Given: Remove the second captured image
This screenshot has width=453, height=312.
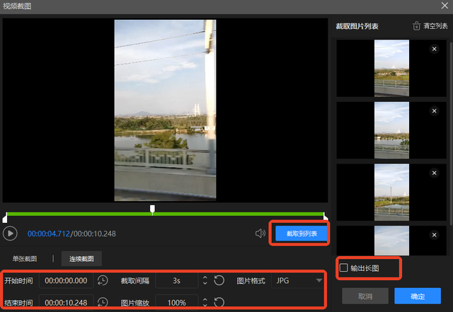Looking at the screenshot, I should click(x=434, y=111).
